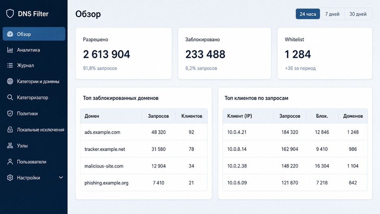Click the magnifier icon beside Категоризатор
The height and width of the screenshot is (214, 380).
pos(10,97)
